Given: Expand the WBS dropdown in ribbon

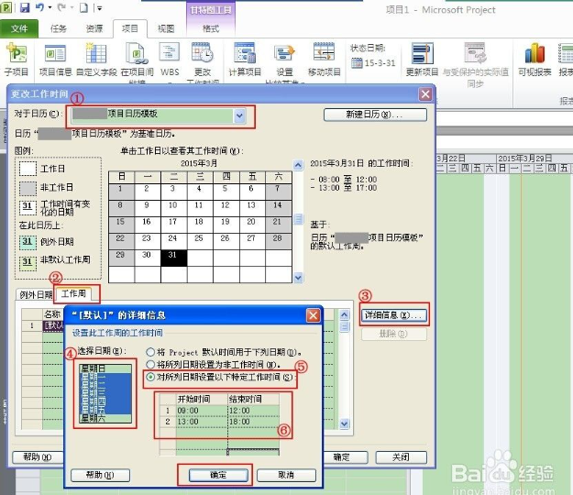Looking at the screenshot, I should click(x=171, y=72).
